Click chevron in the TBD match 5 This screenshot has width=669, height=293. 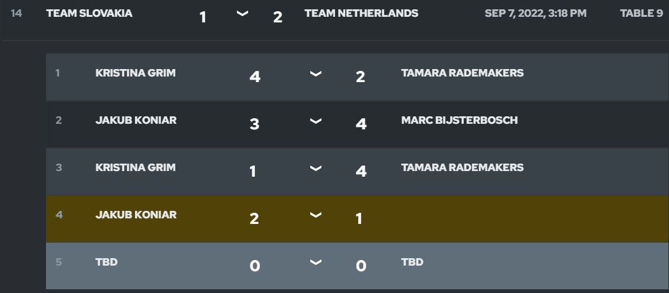[x=316, y=264]
